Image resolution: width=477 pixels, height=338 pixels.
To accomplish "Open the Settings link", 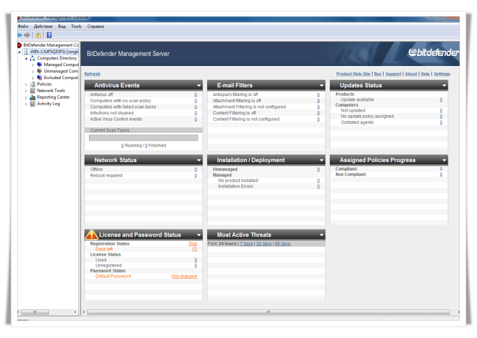I will coord(442,74).
